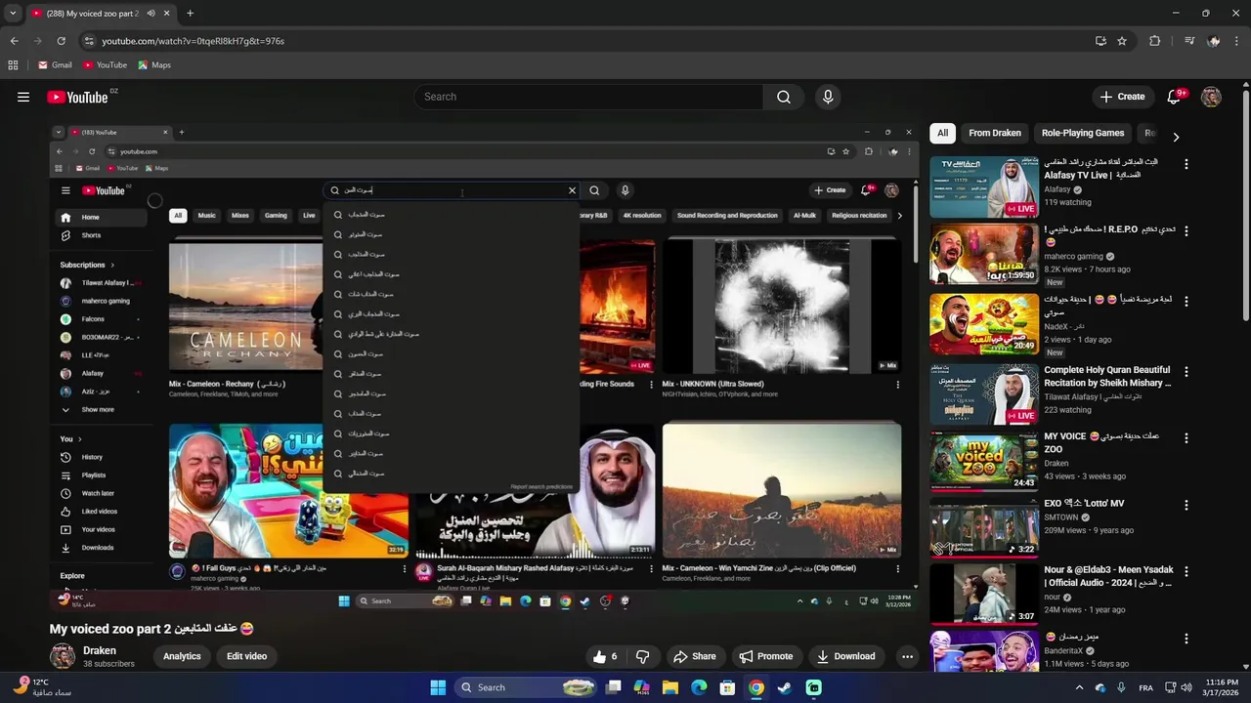
Task: Open menu for Alafasy TV Live video
Action: point(1186,164)
